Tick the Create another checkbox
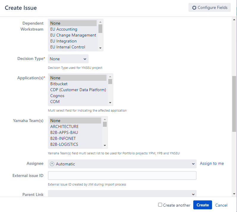The width and height of the screenshot is (237, 212). pos(160,205)
